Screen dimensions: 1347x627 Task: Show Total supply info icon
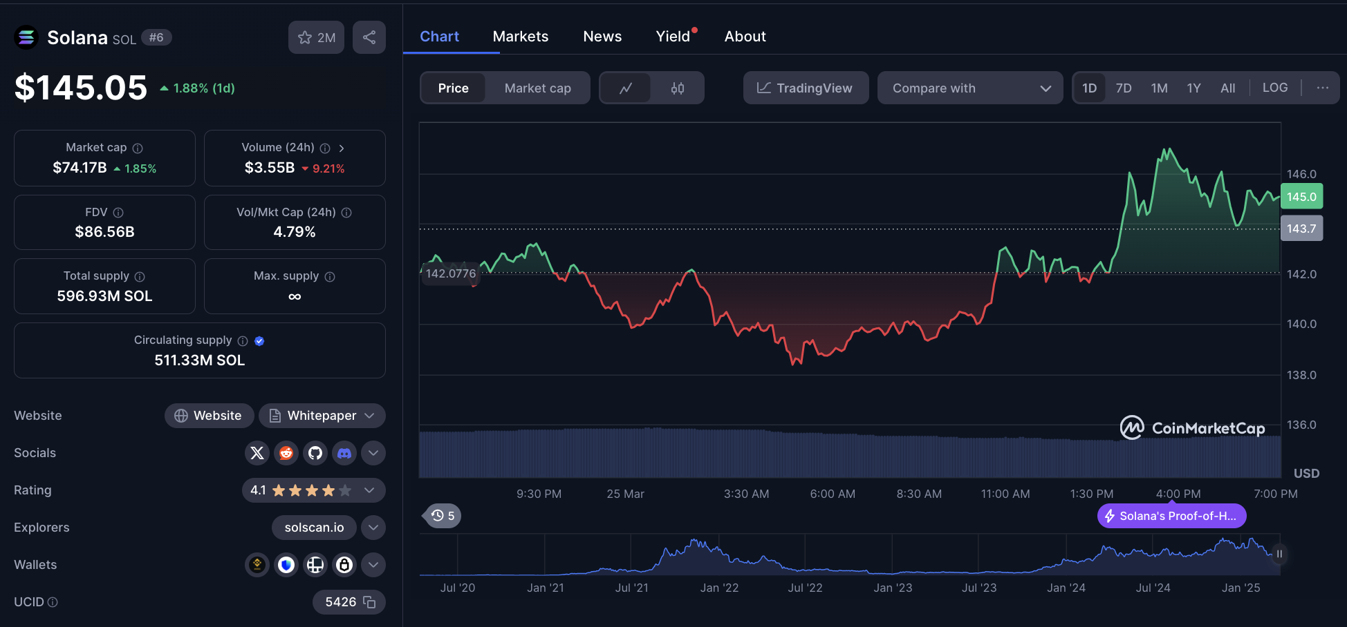click(x=140, y=276)
